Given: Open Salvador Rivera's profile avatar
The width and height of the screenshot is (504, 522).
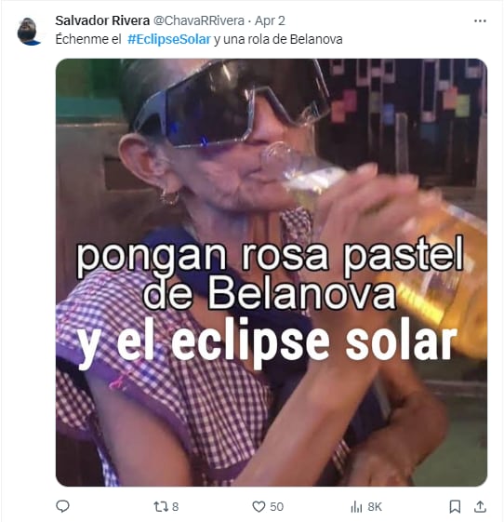Looking at the screenshot, I should pyautogui.click(x=29, y=32).
